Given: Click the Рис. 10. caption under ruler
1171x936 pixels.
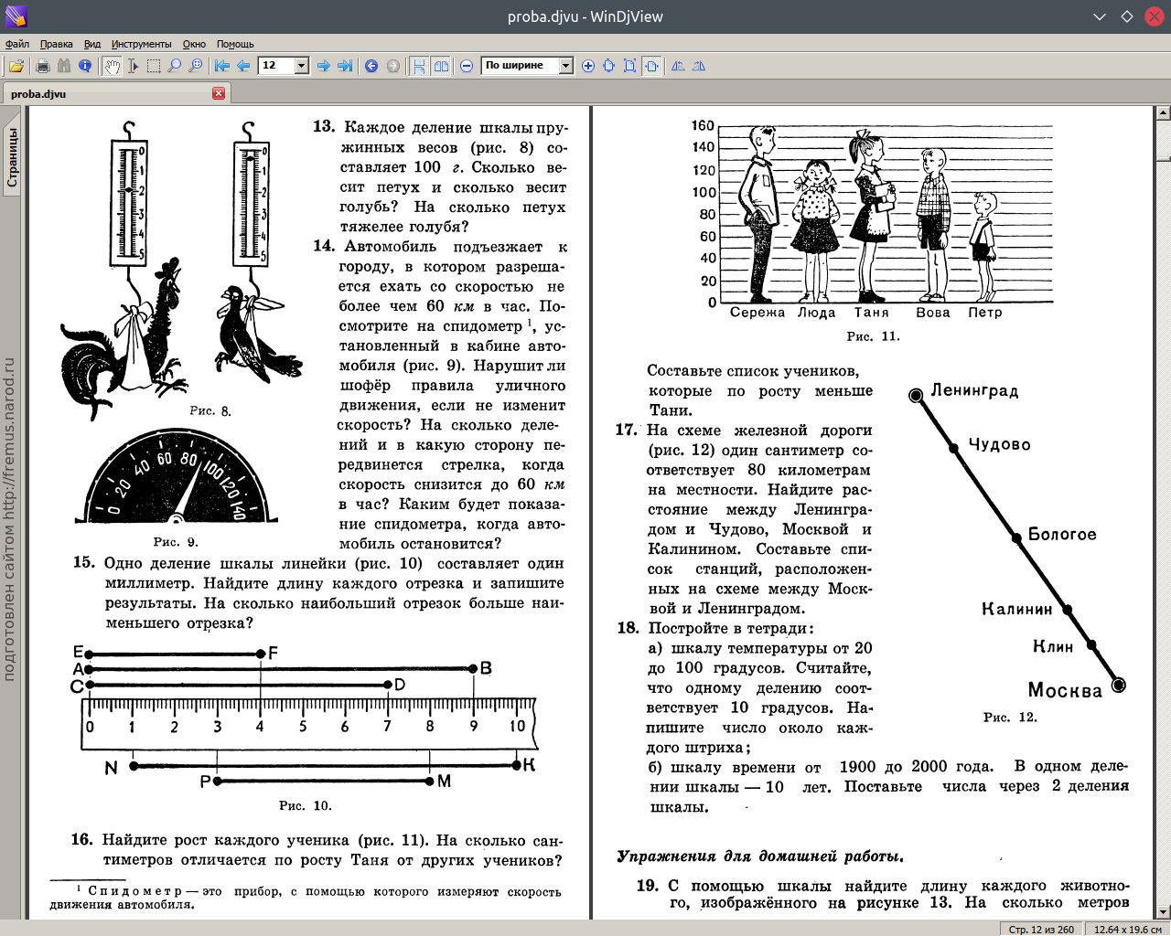Looking at the screenshot, I should coord(306,805).
